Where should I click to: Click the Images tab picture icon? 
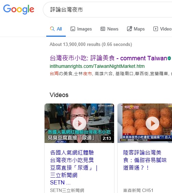73,29
